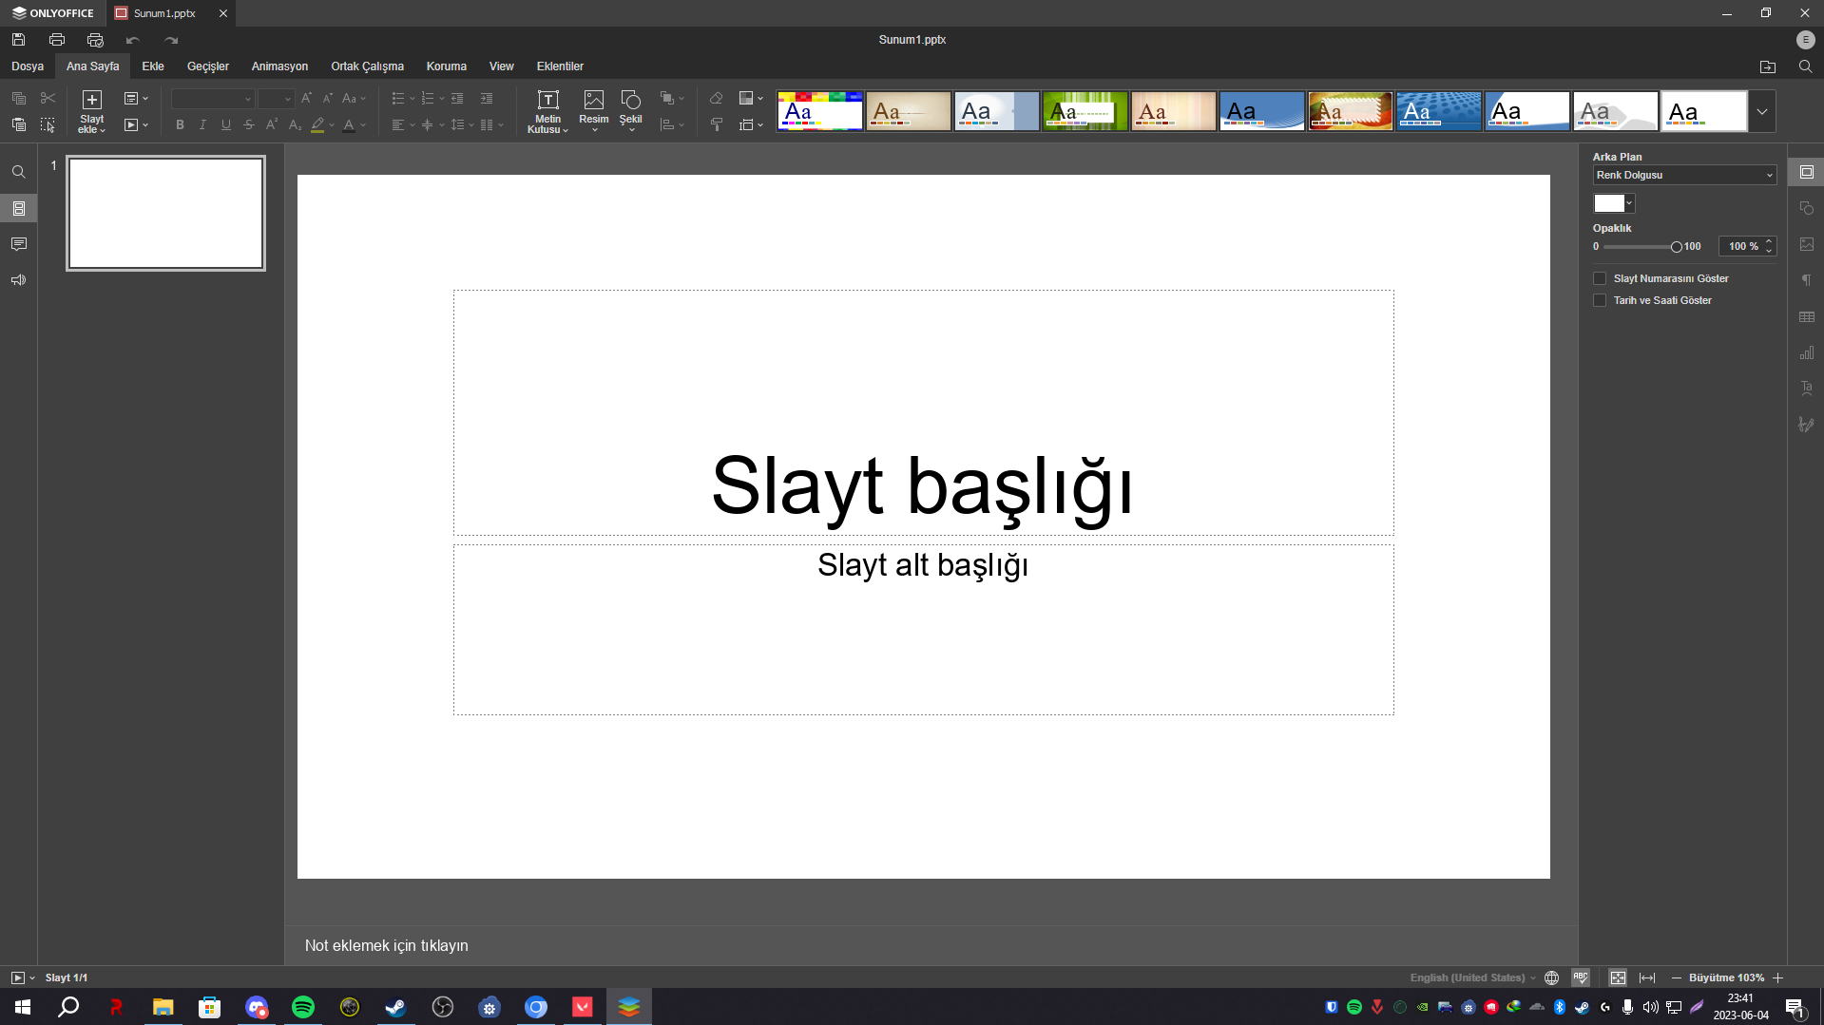This screenshot has height=1025, width=1824.
Task: Open the highlight color picker
Action: coord(323,124)
